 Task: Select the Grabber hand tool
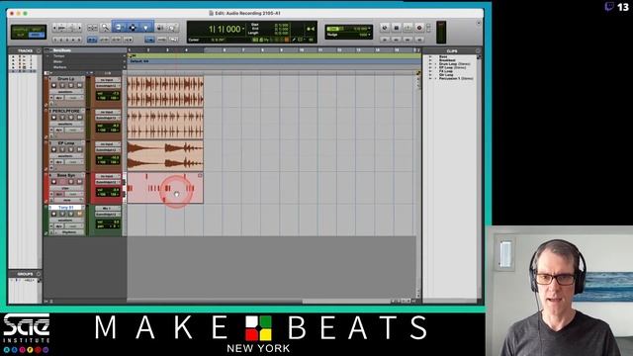[145, 28]
